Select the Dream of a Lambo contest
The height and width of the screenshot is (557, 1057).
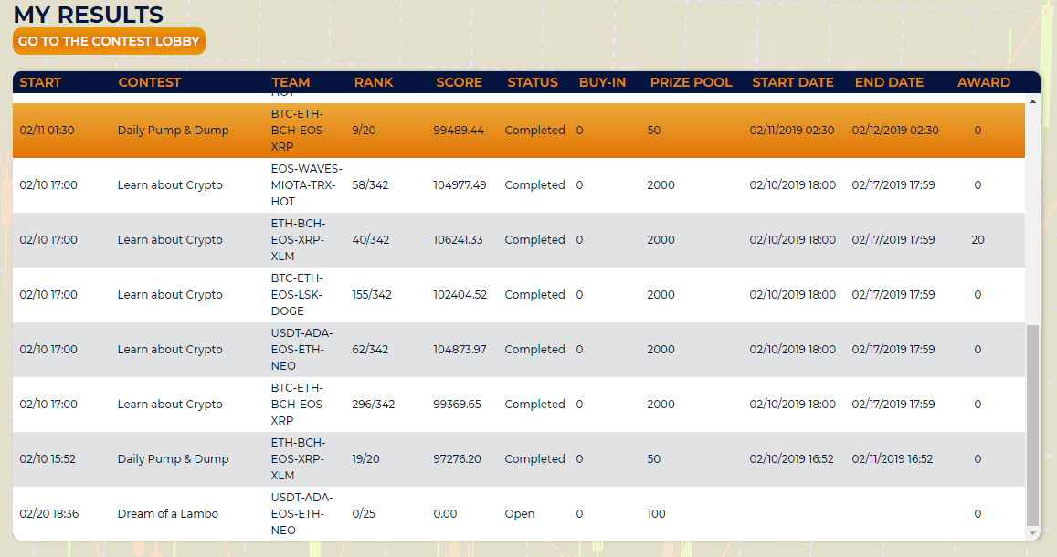[168, 514]
